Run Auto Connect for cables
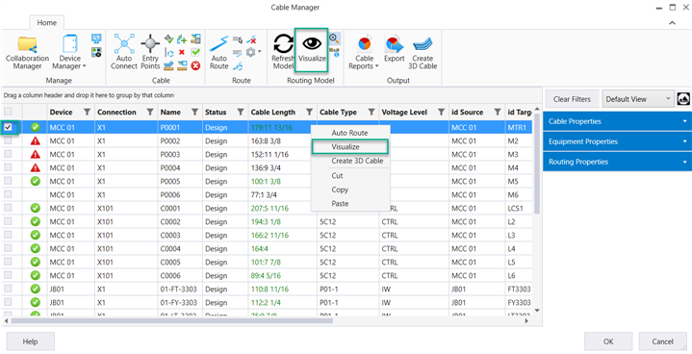This screenshot has width=692, height=354. click(124, 52)
